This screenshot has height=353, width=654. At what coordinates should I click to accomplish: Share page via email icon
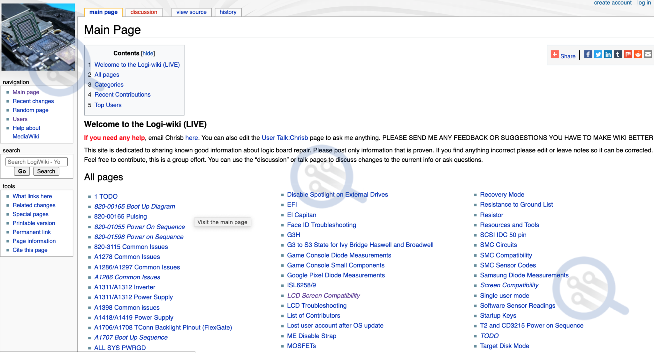648,55
